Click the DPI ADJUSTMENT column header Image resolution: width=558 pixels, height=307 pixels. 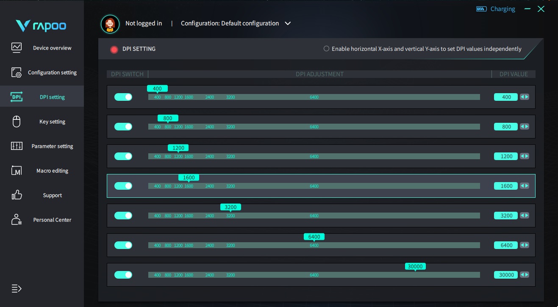[319, 74]
